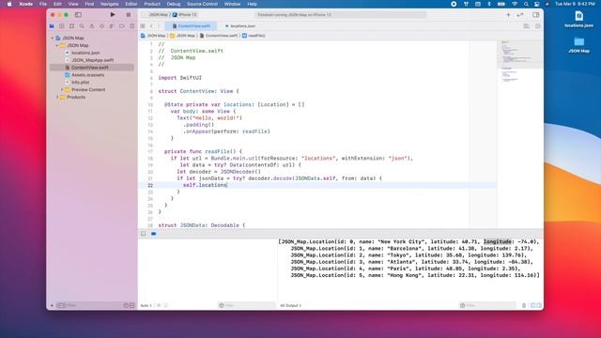The image size is (601, 338).
Task: Collapse the JSON Map group folder
Action: (57, 45)
